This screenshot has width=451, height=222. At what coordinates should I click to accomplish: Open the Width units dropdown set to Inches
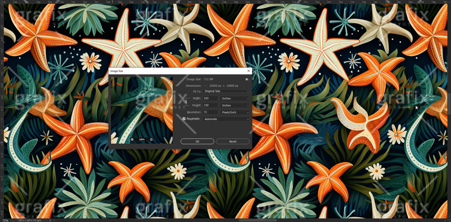(234, 98)
